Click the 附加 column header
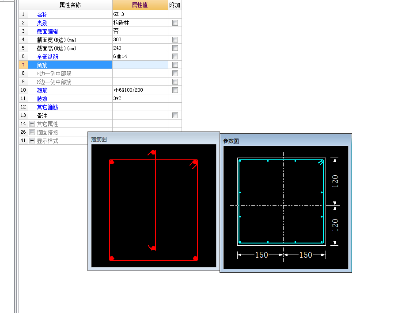 tap(174, 5)
